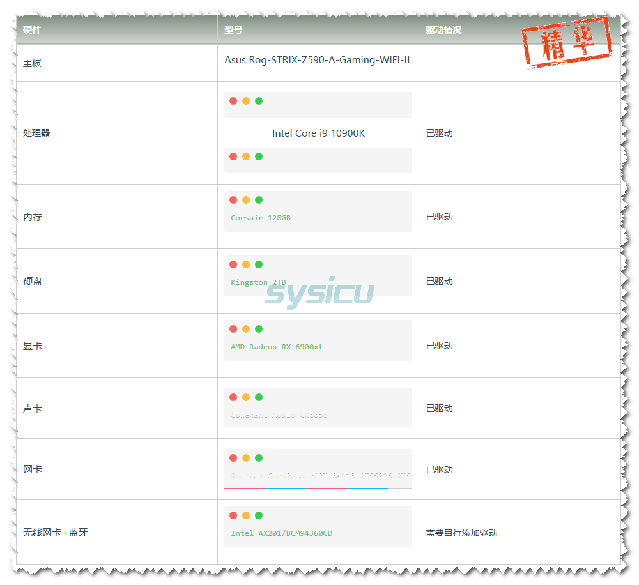Click 已驱动 in the 硬盘 row

[440, 281]
